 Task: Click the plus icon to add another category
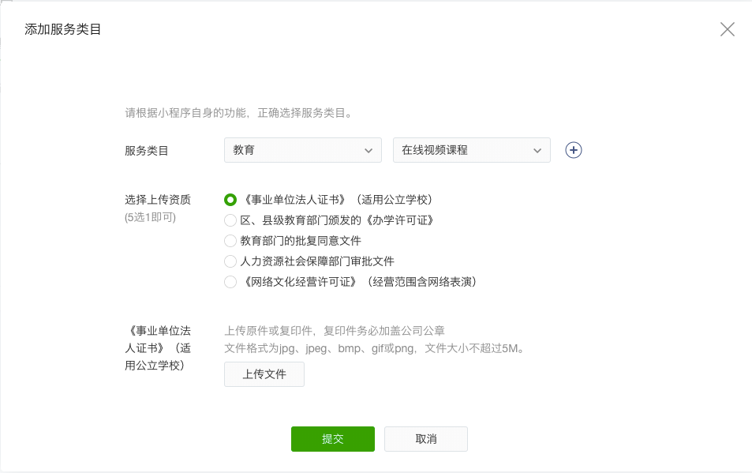573,150
